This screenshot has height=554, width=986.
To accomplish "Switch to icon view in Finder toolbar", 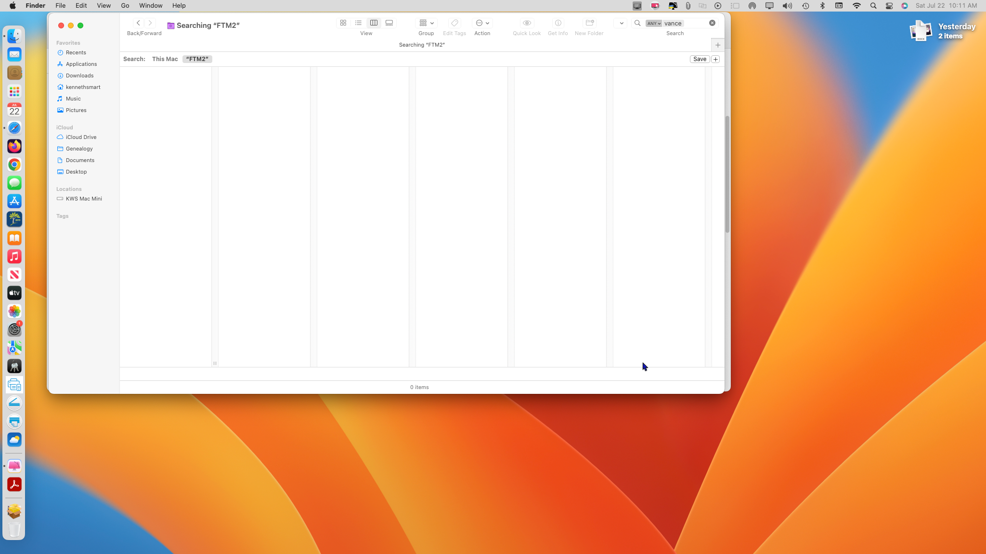I will tap(343, 23).
